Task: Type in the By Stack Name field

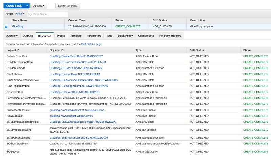Action: coord(47,14)
